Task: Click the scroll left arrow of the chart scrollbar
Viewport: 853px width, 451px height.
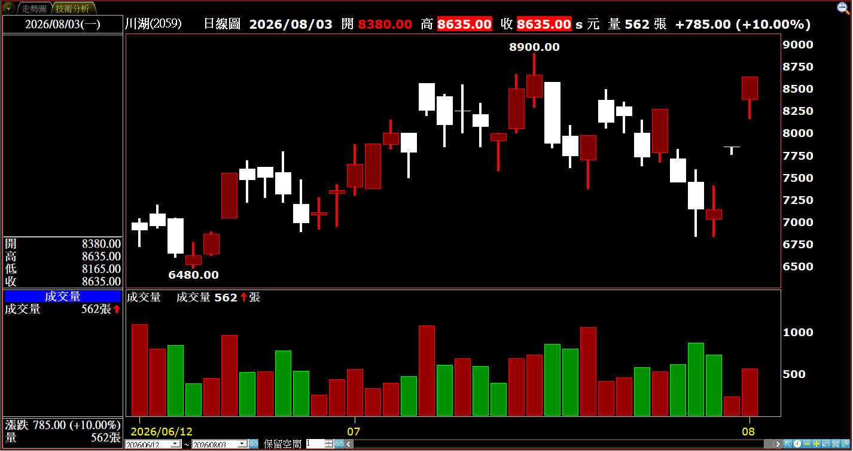Action: (349, 444)
